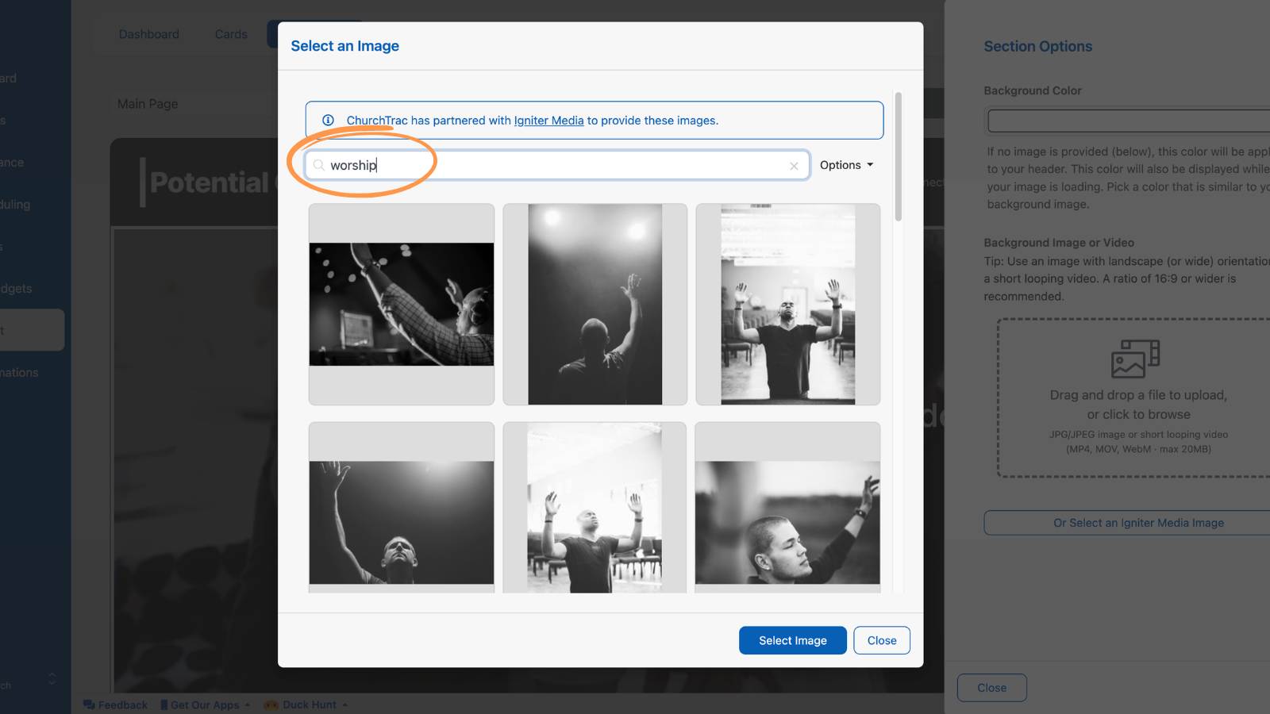Image resolution: width=1270 pixels, height=714 pixels.
Task: Click the Get Our Apps phone icon
Action: pyautogui.click(x=164, y=704)
